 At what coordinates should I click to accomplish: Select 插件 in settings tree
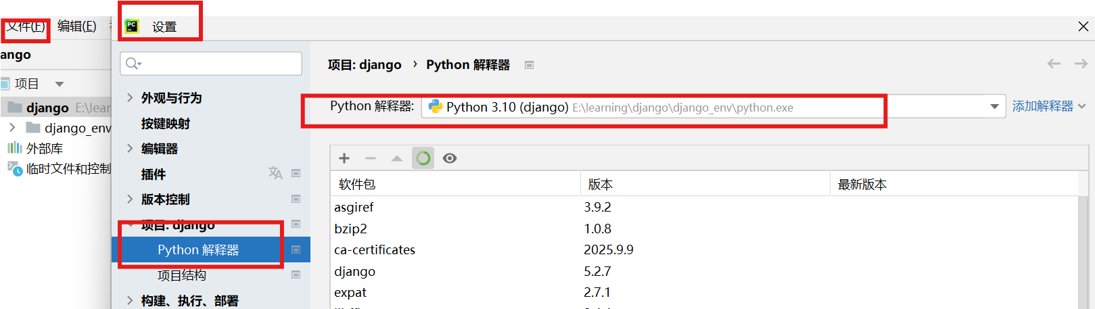tap(154, 174)
